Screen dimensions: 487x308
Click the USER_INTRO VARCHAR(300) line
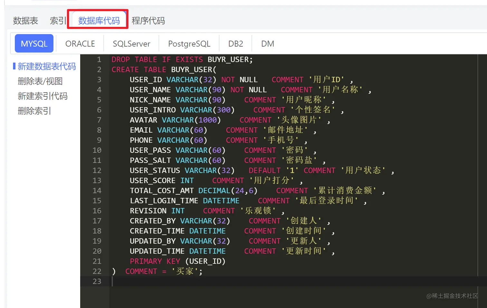[237, 110]
